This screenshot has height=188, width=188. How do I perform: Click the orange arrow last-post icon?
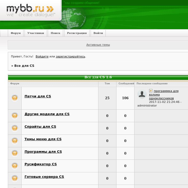151,91
